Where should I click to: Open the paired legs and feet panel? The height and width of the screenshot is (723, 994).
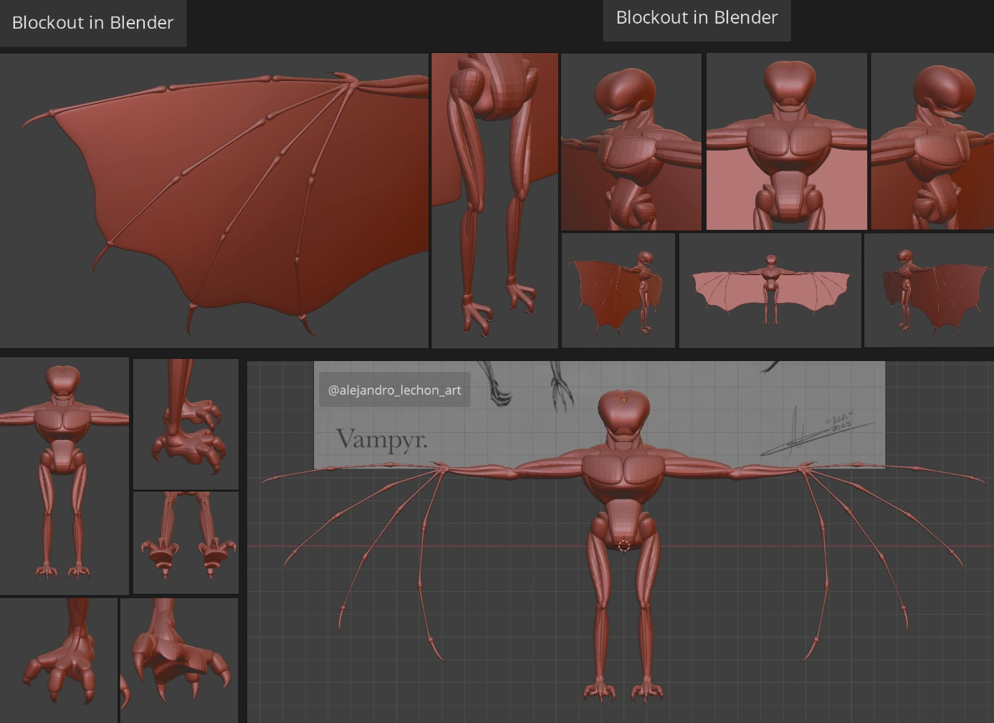click(x=186, y=541)
